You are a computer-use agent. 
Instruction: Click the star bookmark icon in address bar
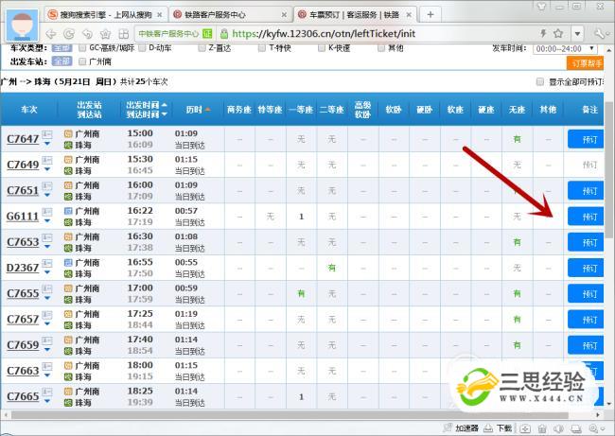click(x=557, y=33)
